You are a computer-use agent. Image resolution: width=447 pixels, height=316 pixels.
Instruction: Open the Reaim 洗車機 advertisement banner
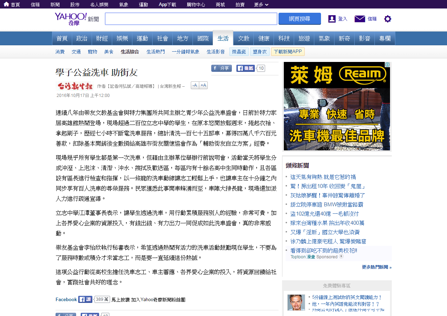[337, 106]
